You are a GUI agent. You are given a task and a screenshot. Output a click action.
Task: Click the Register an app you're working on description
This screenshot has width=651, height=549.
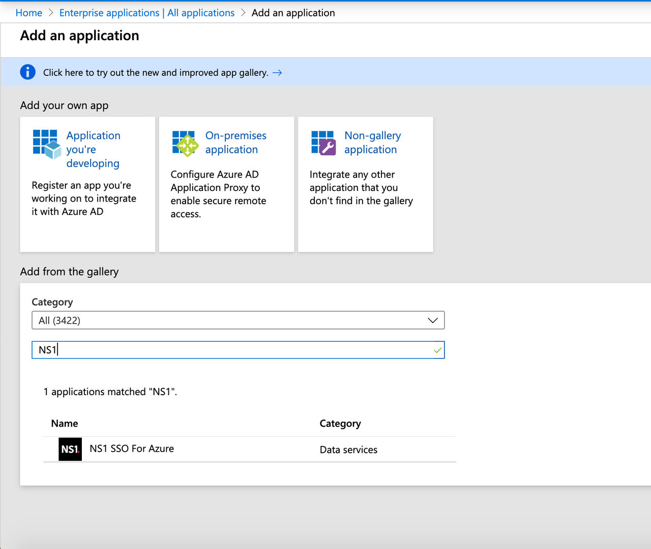tap(84, 198)
